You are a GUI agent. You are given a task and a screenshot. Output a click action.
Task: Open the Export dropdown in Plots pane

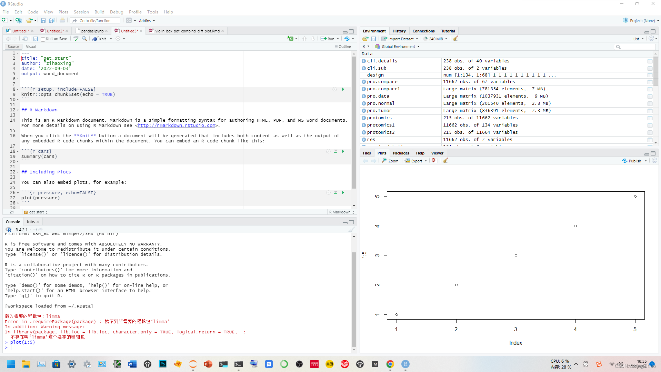415,160
